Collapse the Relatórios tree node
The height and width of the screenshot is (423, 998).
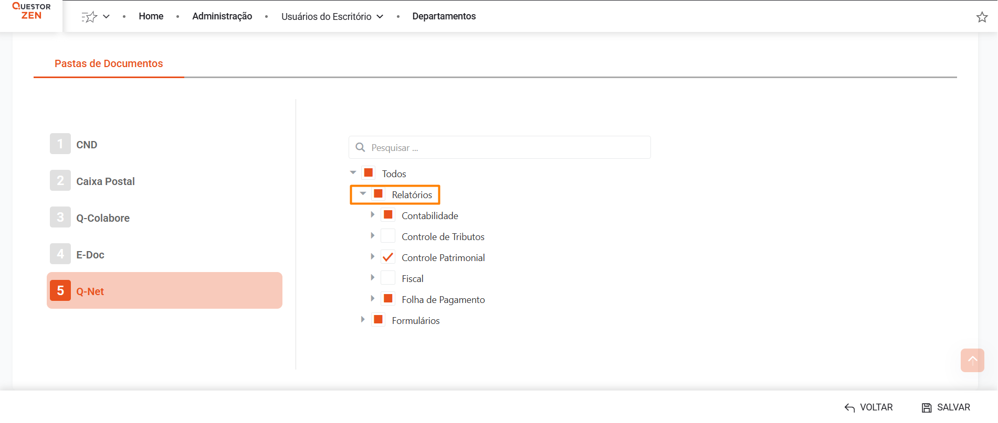(363, 194)
